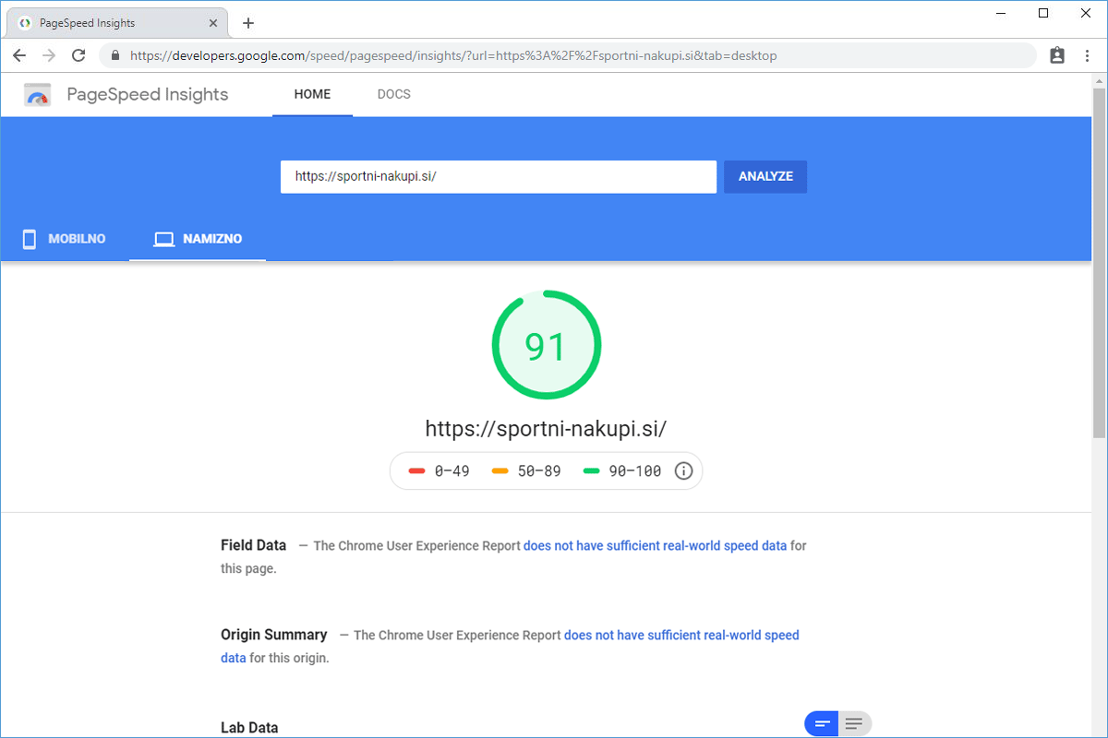
Task: Click the PageSpeed Insights logo icon
Action: [38, 95]
